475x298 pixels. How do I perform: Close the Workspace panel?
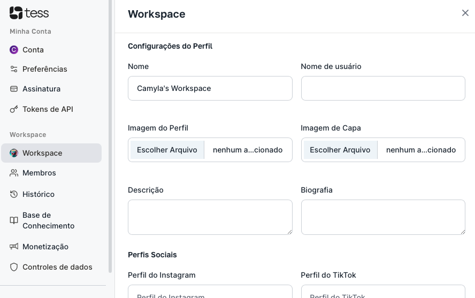coord(465,13)
